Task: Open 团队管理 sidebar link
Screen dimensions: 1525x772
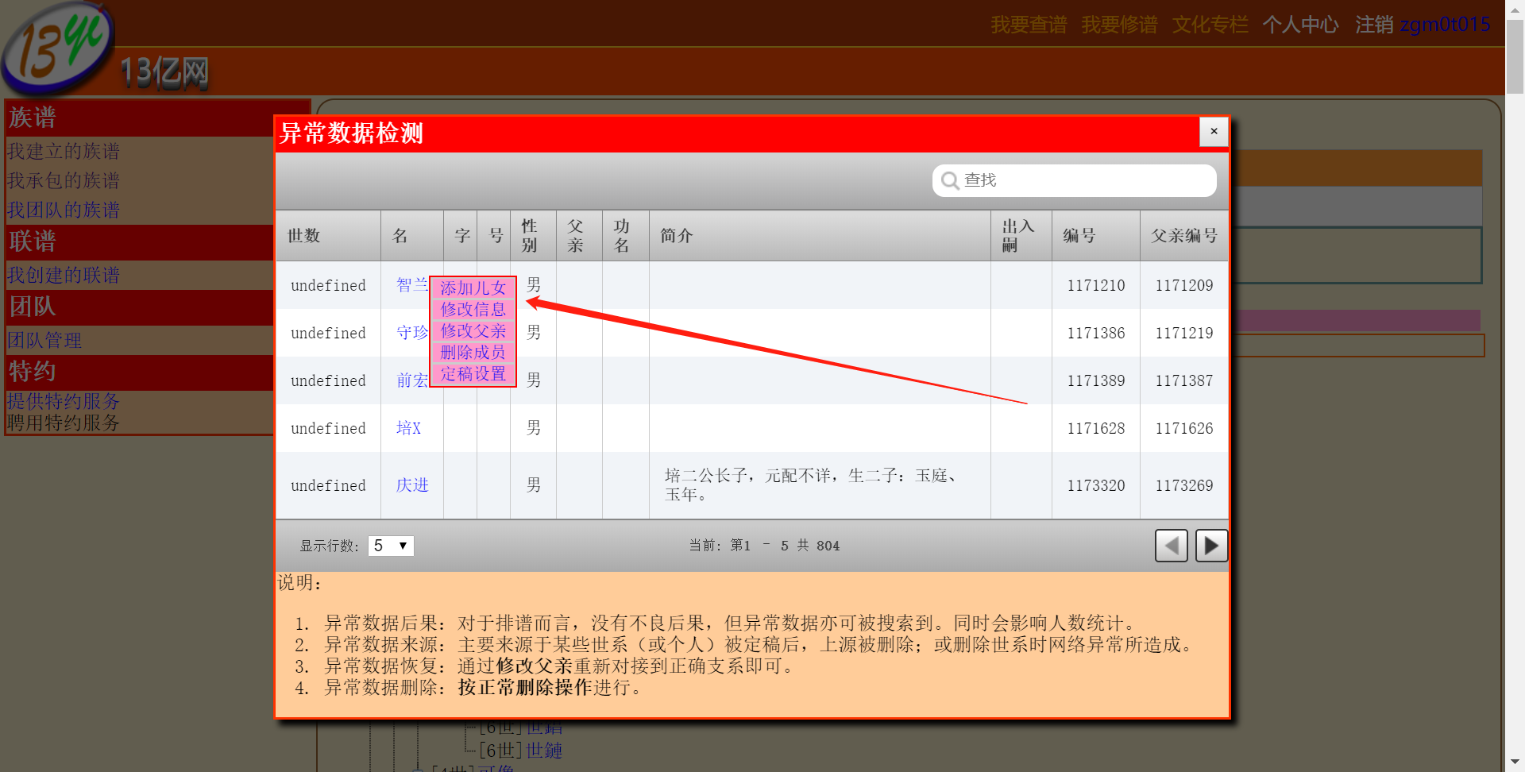Action: 44,340
